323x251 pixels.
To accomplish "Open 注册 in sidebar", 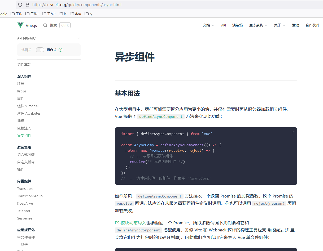I will 21,84.
